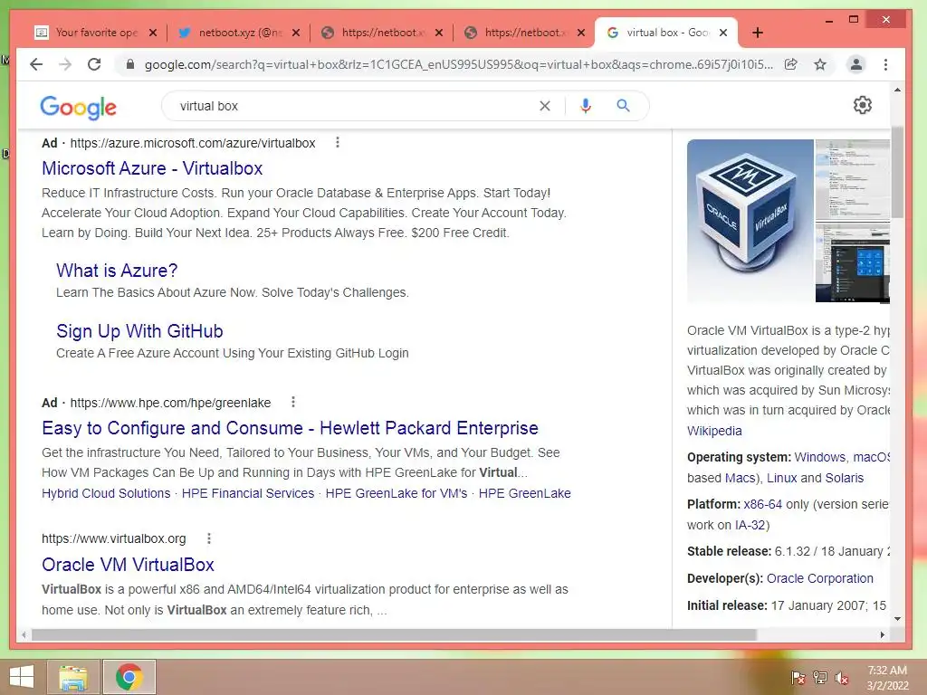Open HPE GreenLake for VM's sitelink
Screen dimensions: 927x695
pyautogui.click(x=397, y=493)
